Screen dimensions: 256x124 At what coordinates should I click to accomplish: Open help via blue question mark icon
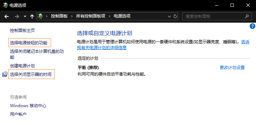(x=253, y=26)
